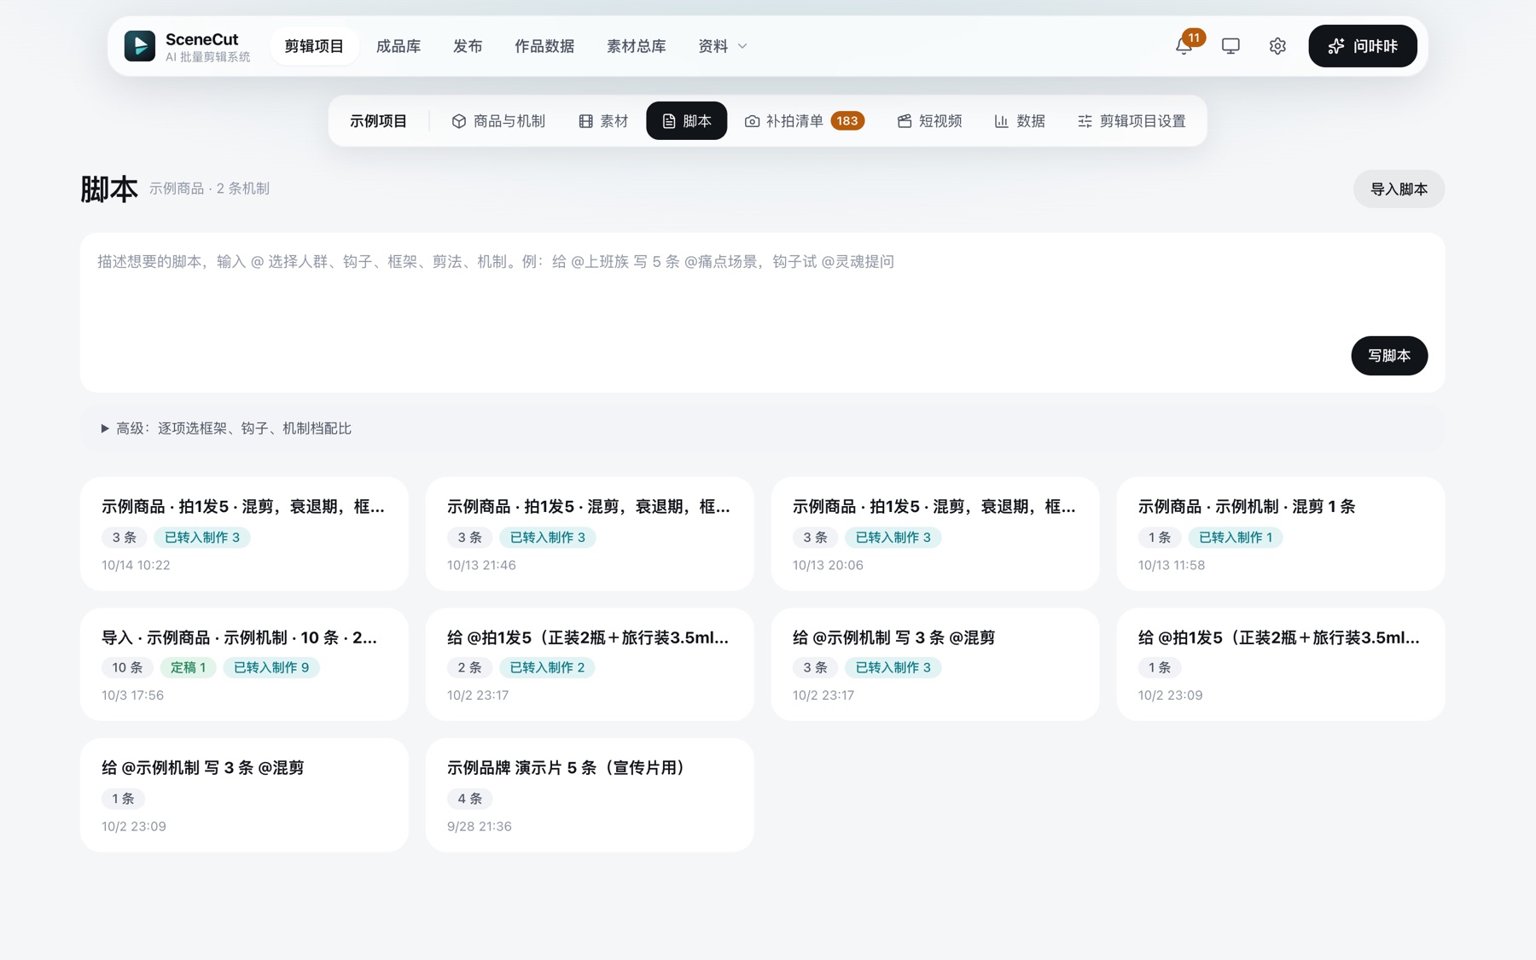Click the monitor display icon
The height and width of the screenshot is (960, 1536).
point(1231,46)
